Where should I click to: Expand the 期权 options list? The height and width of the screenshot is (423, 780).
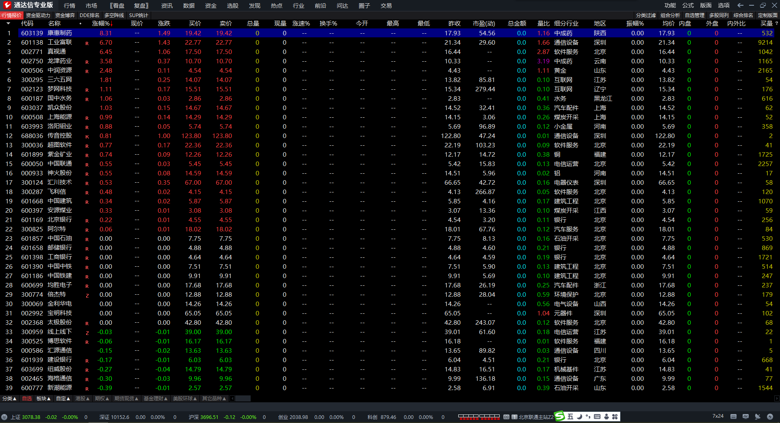(102, 399)
